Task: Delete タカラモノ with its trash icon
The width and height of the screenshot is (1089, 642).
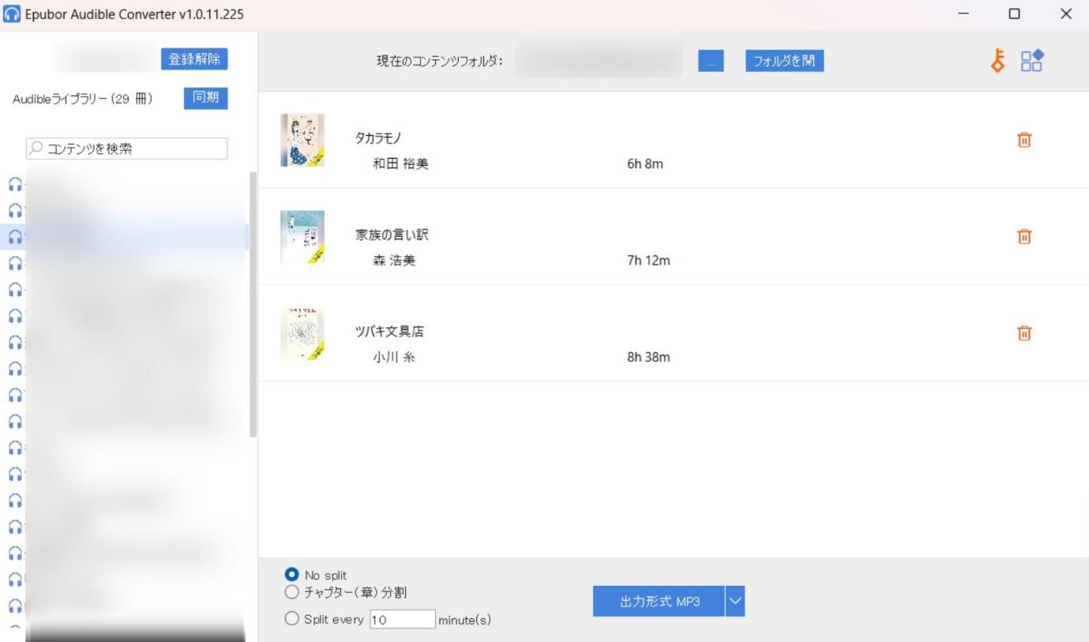Action: pos(1024,140)
